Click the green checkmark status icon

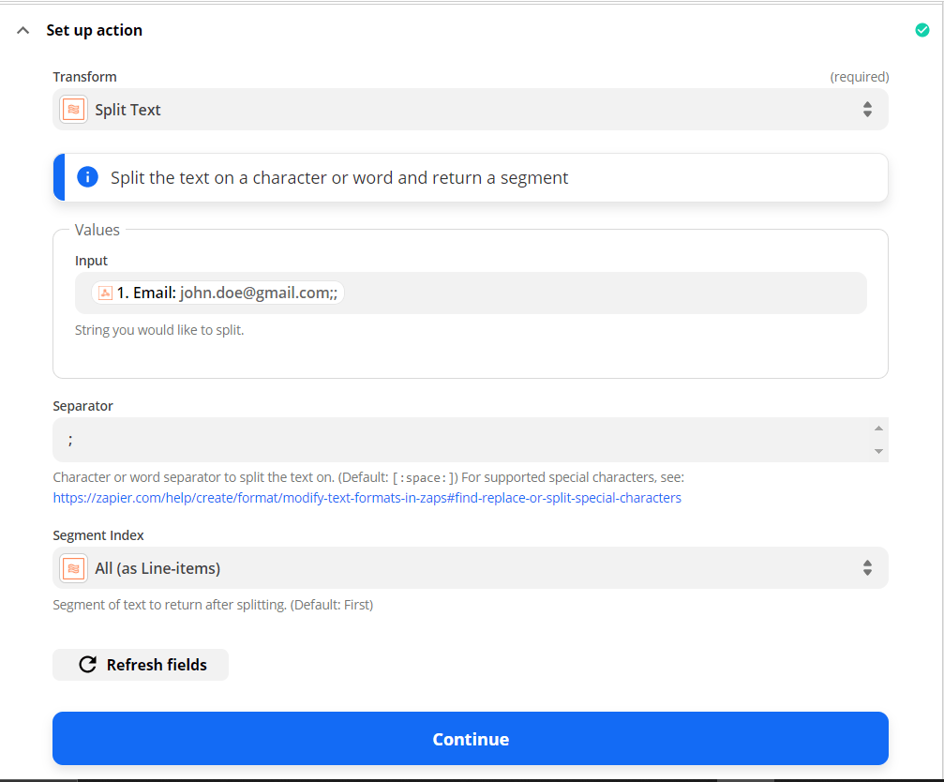[922, 30]
